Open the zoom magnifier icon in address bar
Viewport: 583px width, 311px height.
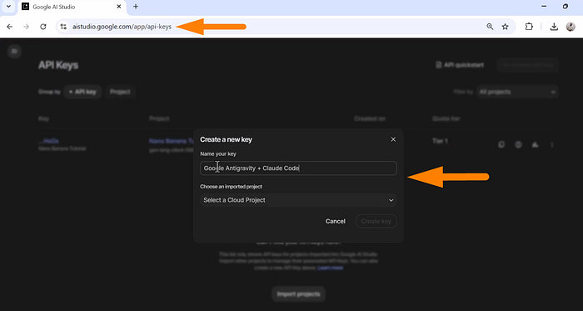[x=490, y=27]
